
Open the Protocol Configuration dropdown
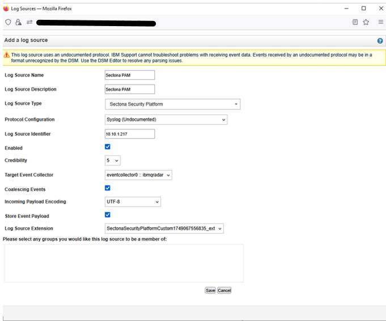(166, 120)
